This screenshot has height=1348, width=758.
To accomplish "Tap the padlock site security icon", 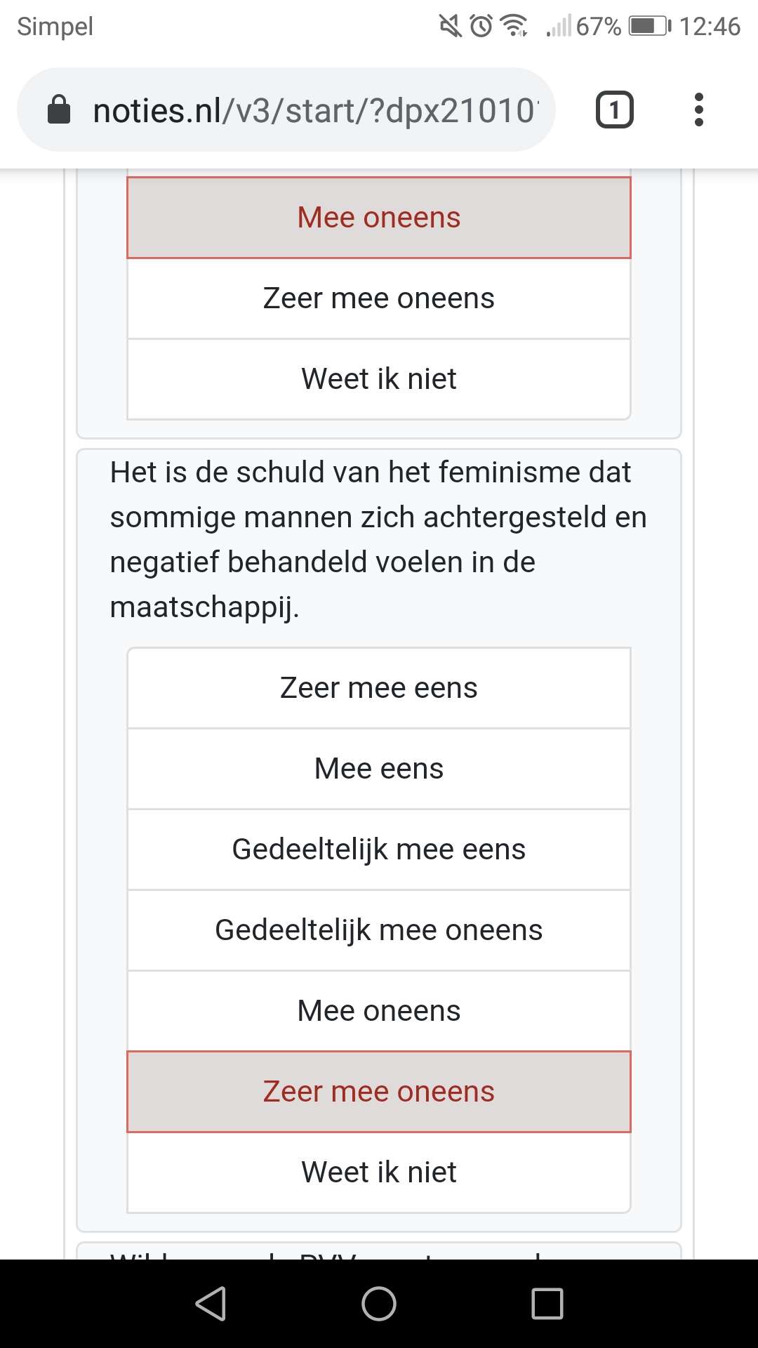I will 59,110.
